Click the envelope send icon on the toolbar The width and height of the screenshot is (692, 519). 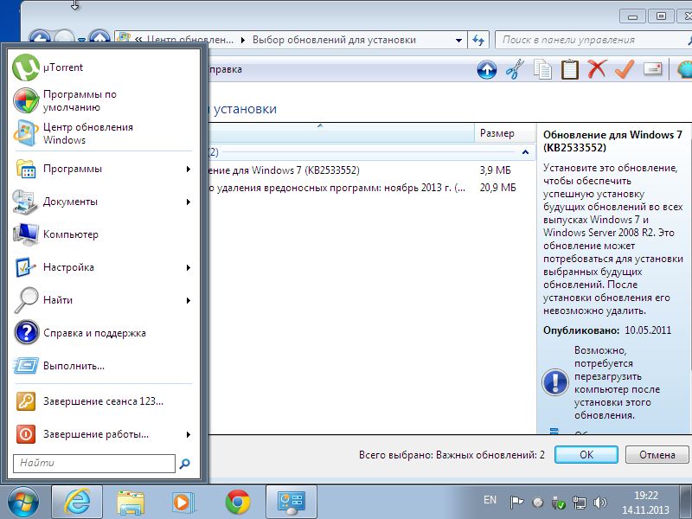[650, 69]
